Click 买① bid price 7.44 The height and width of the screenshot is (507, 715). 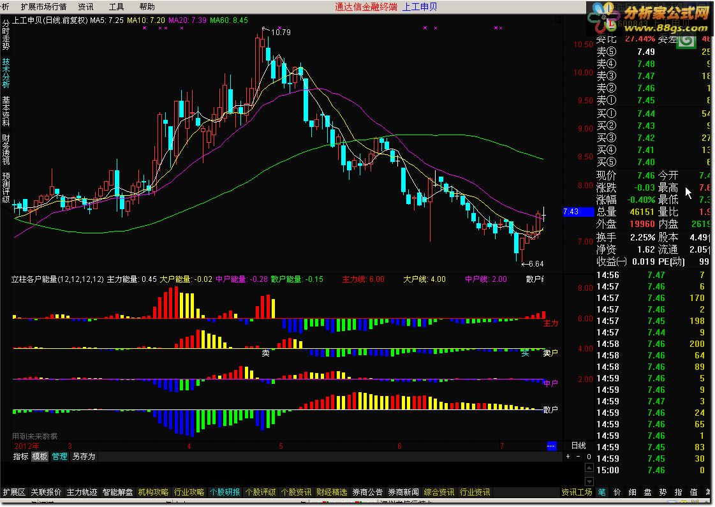click(x=646, y=113)
